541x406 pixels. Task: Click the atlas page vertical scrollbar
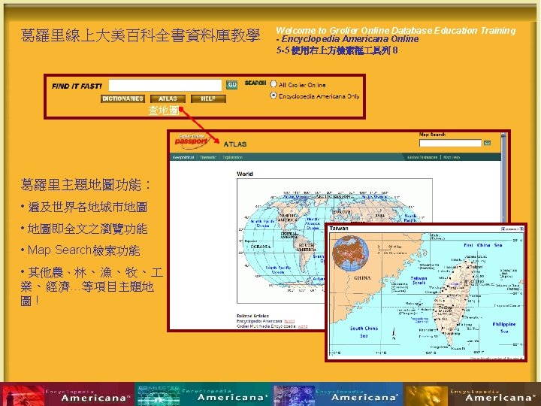(x=503, y=177)
